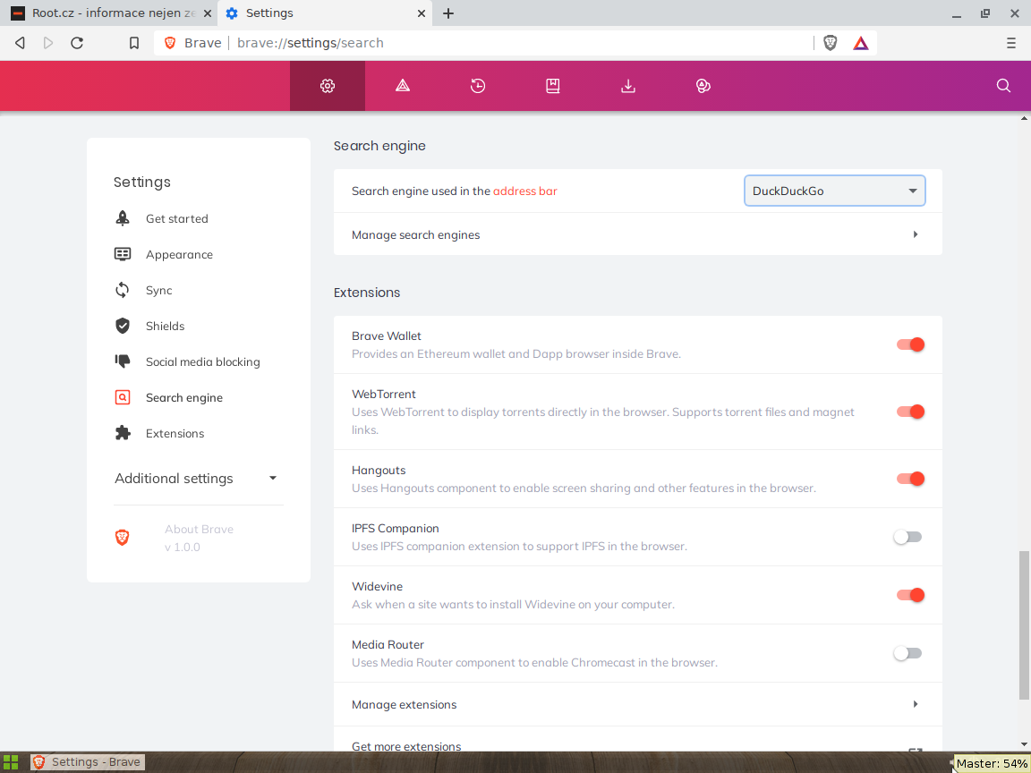This screenshot has height=773, width=1031.
Task: Open the browser hamburger menu
Action: (1011, 43)
